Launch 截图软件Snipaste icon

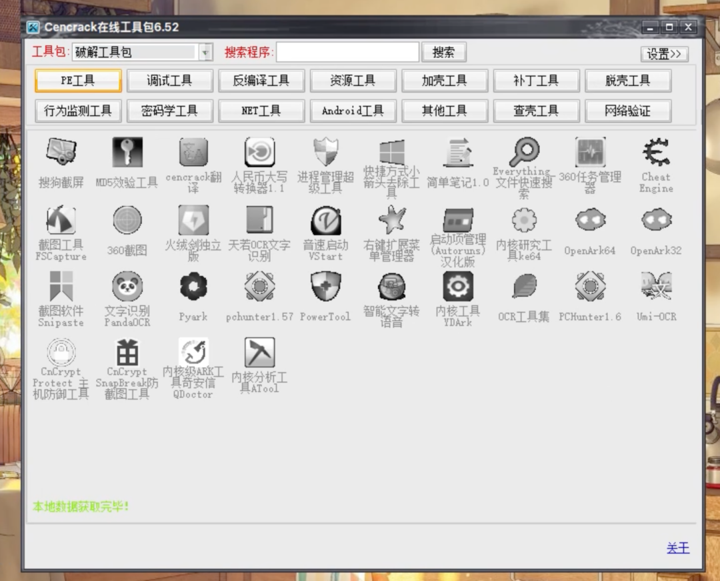point(61,286)
